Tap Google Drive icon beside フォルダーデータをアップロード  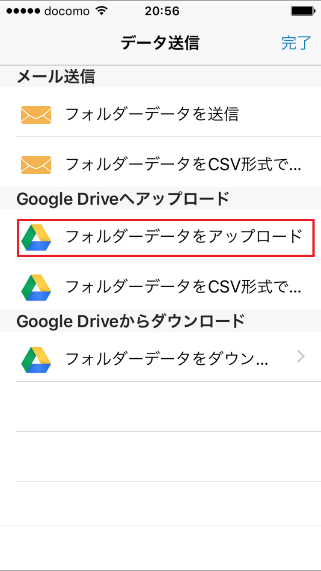(36, 238)
